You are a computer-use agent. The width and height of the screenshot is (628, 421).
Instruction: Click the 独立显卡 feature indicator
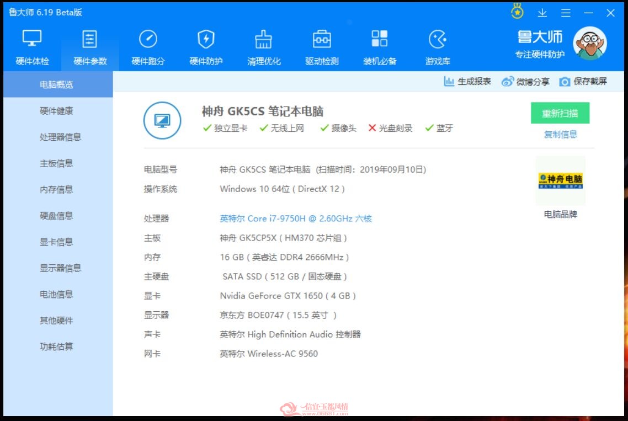[225, 128]
